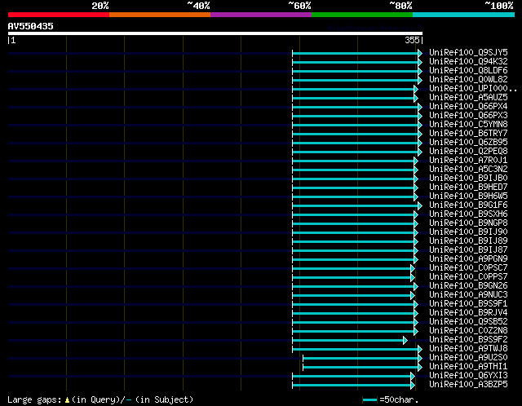Click the cyan alignment bar for A9THI1
Screen dimensions: 522x406
click(x=362, y=368)
